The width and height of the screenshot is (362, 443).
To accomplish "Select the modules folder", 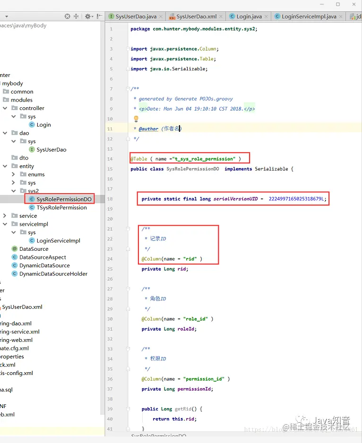I will pyautogui.click(x=21, y=100).
